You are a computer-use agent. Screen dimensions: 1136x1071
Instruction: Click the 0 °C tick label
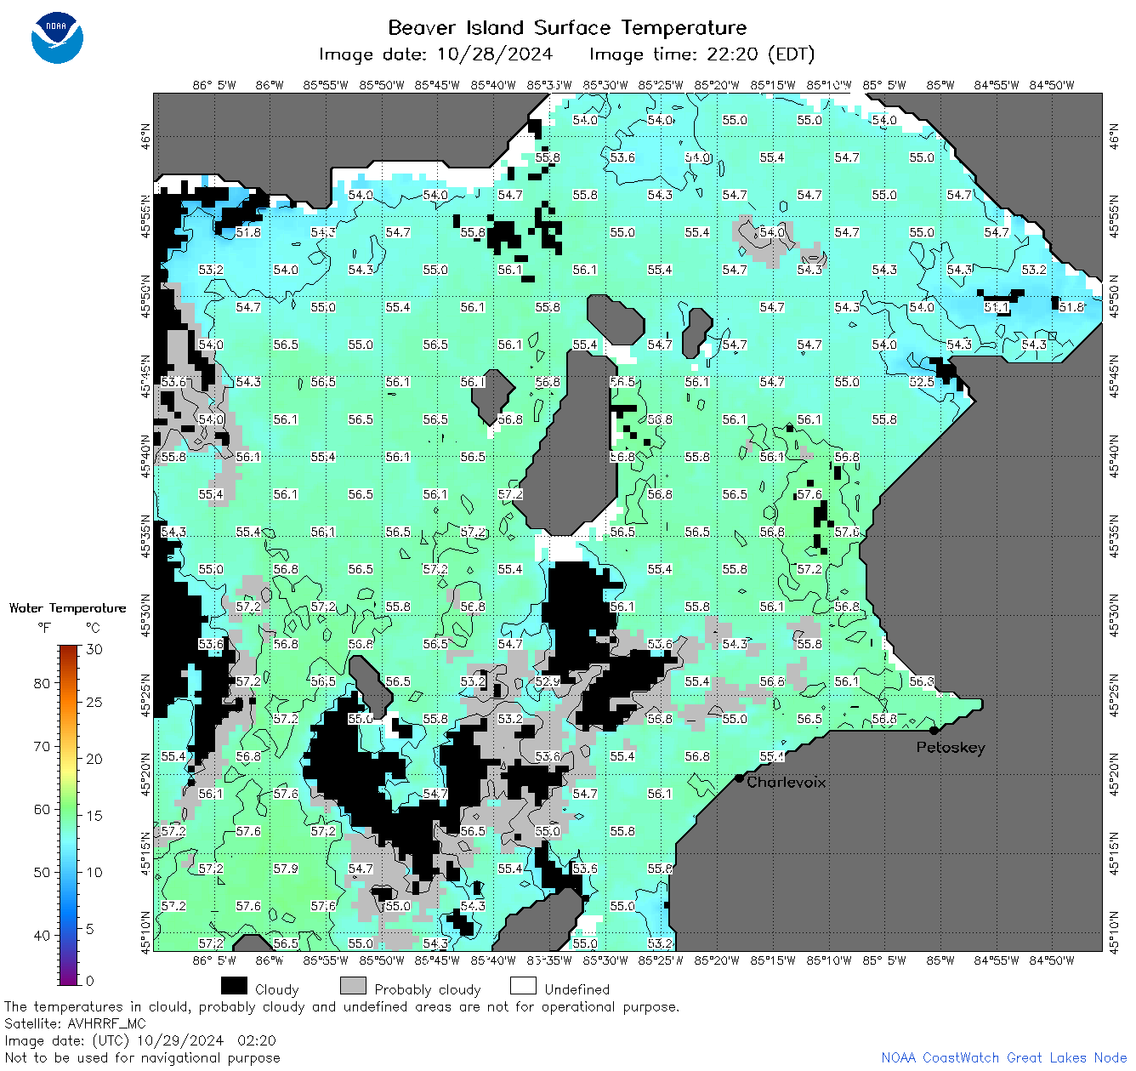(x=90, y=981)
